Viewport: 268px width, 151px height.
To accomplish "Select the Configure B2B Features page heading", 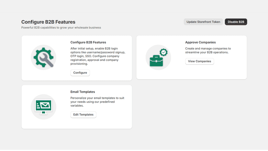I will pos(48,22).
